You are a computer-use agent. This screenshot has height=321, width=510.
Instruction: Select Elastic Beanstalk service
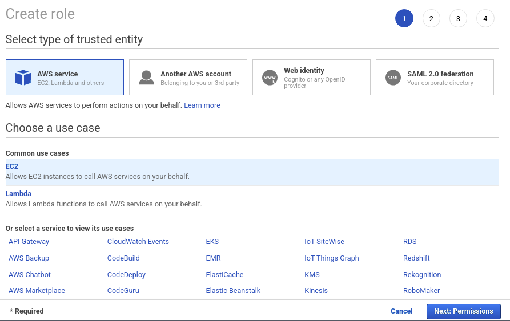click(x=233, y=290)
